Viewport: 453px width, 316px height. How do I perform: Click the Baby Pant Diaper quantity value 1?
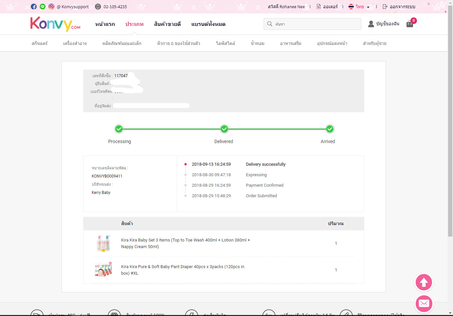click(336, 270)
